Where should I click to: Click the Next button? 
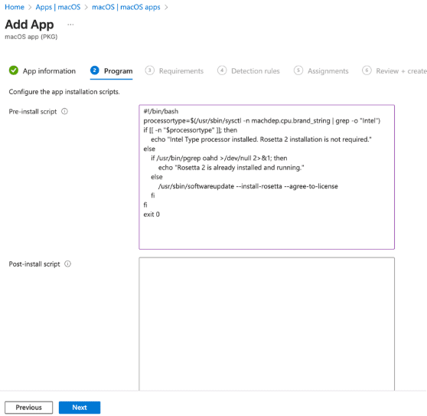tap(80, 408)
